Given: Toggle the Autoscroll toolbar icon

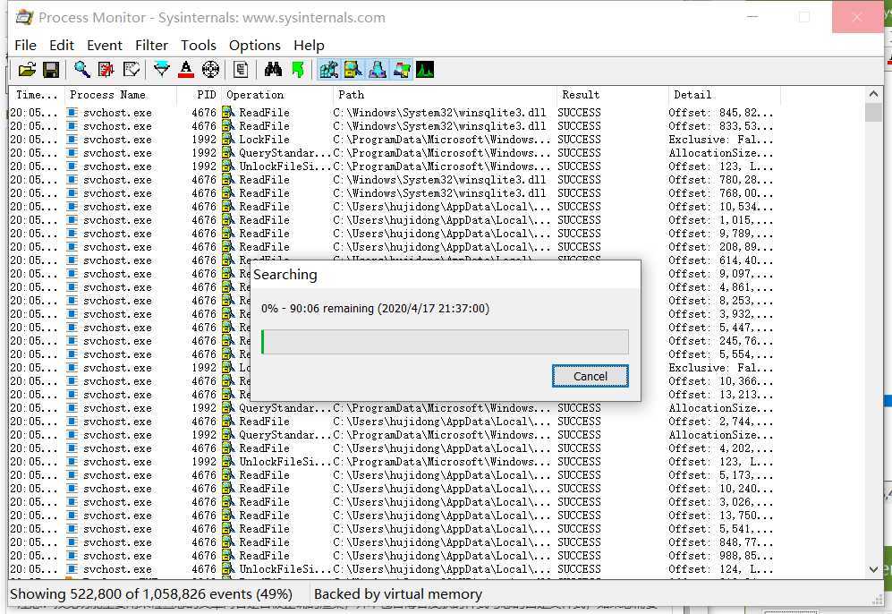Looking at the screenshot, I should (x=106, y=70).
